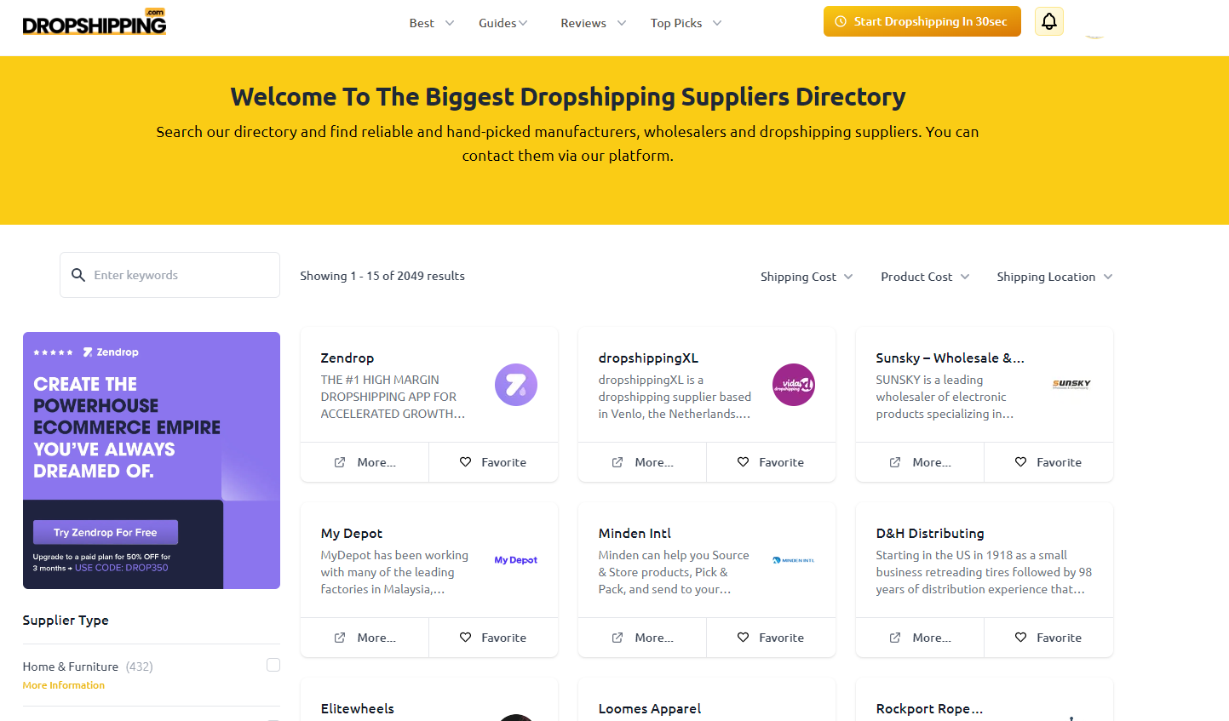Open the My Depot supplier title
The image size is (1229, 721).
click(x=352, y=534)
